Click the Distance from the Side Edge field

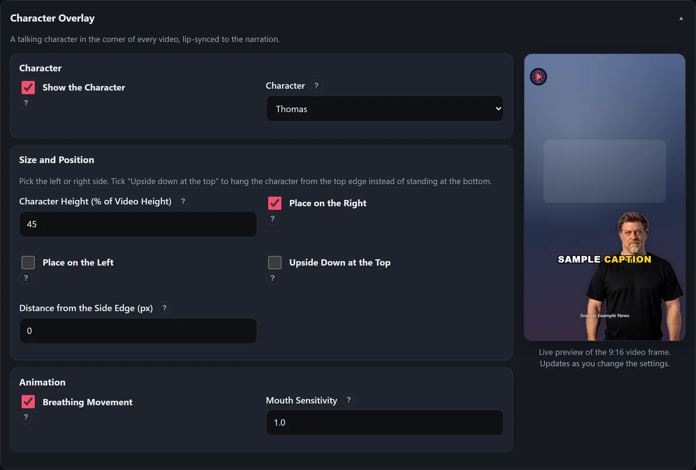(x=138, y=331)
